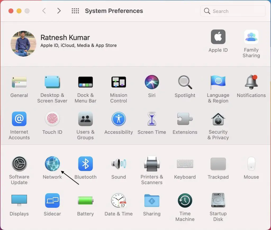
Task: Go back with the left chevron
Action: [x=44, y=11]
